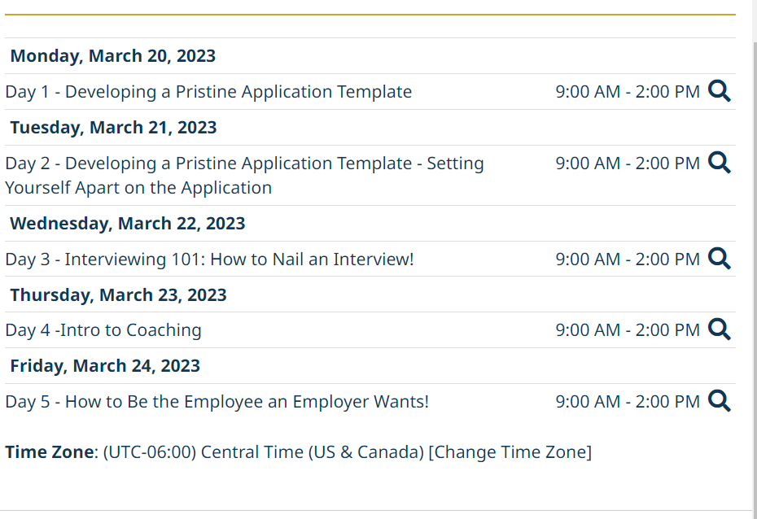
Task: Click the bold Time Zone label
Action: [x=50, y=452]
